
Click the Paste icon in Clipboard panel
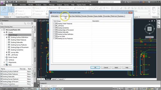click(x=154, y=10)
